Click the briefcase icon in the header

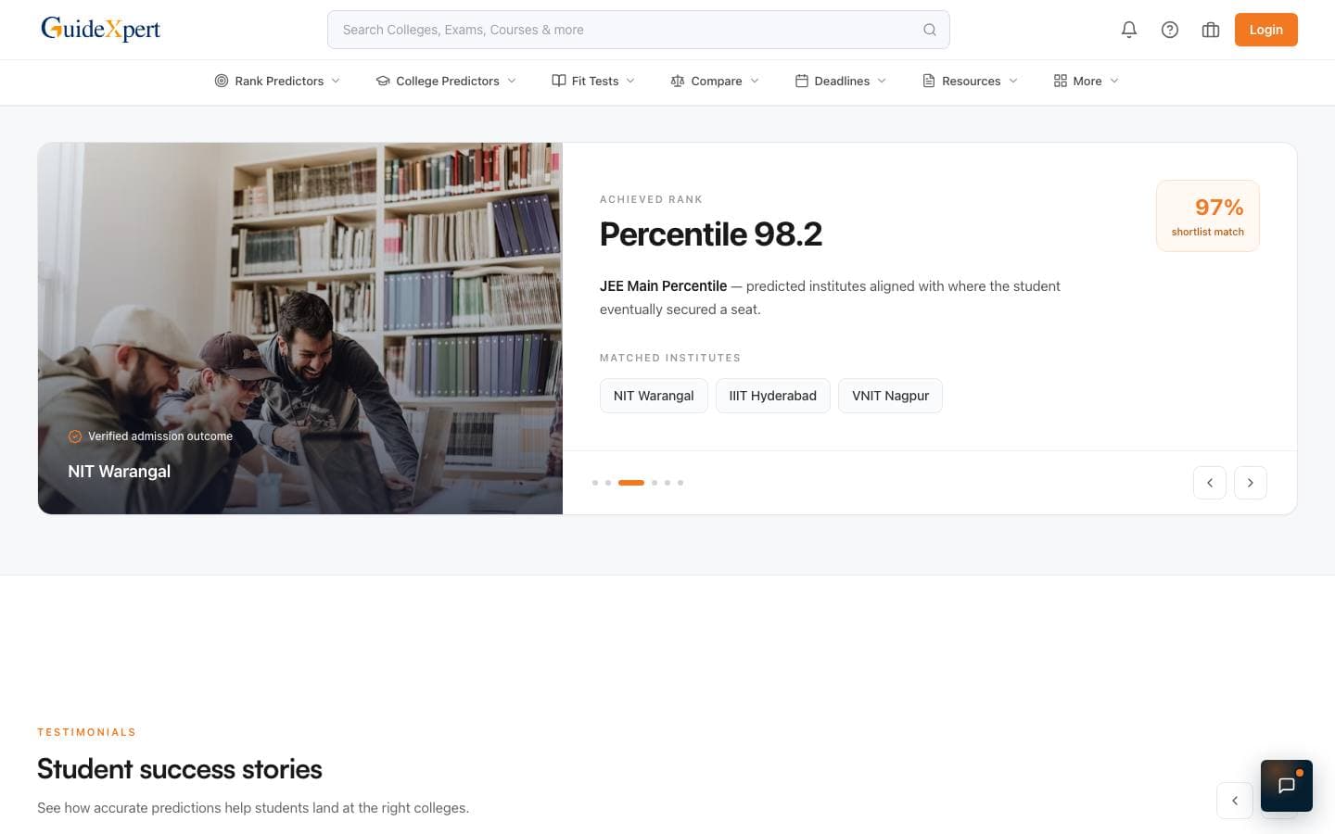(x=1211, y=30)
